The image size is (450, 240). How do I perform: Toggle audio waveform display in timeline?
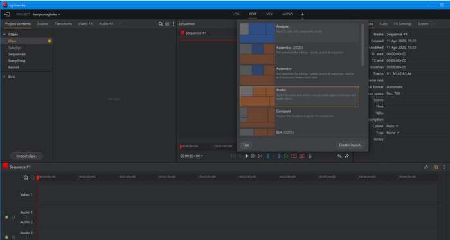[x=426, y=167]
